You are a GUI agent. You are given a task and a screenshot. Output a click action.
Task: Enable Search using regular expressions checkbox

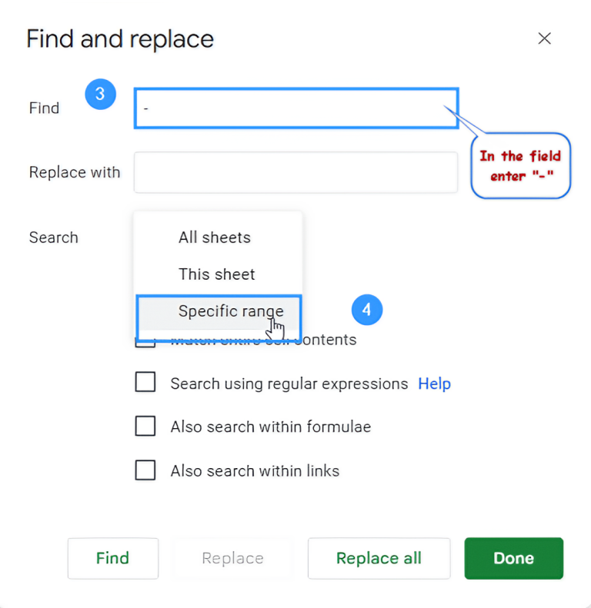pyautogui.click(x=145, y=383)
